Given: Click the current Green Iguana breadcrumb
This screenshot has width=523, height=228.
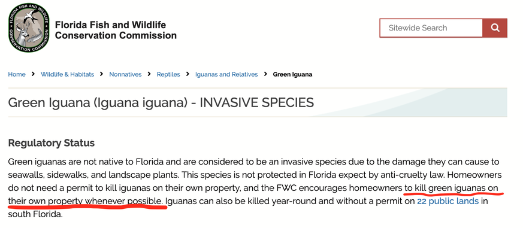Looking at the screenshot, I should pyautogui.click(x=292, y=74).
